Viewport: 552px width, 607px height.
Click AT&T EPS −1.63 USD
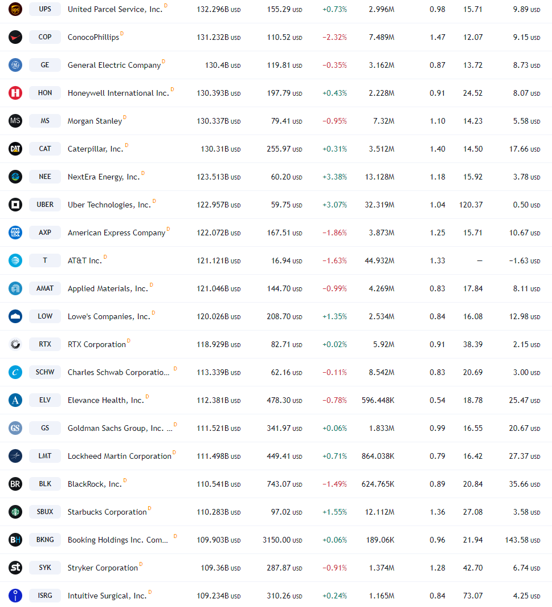click(x=525, y=260)
